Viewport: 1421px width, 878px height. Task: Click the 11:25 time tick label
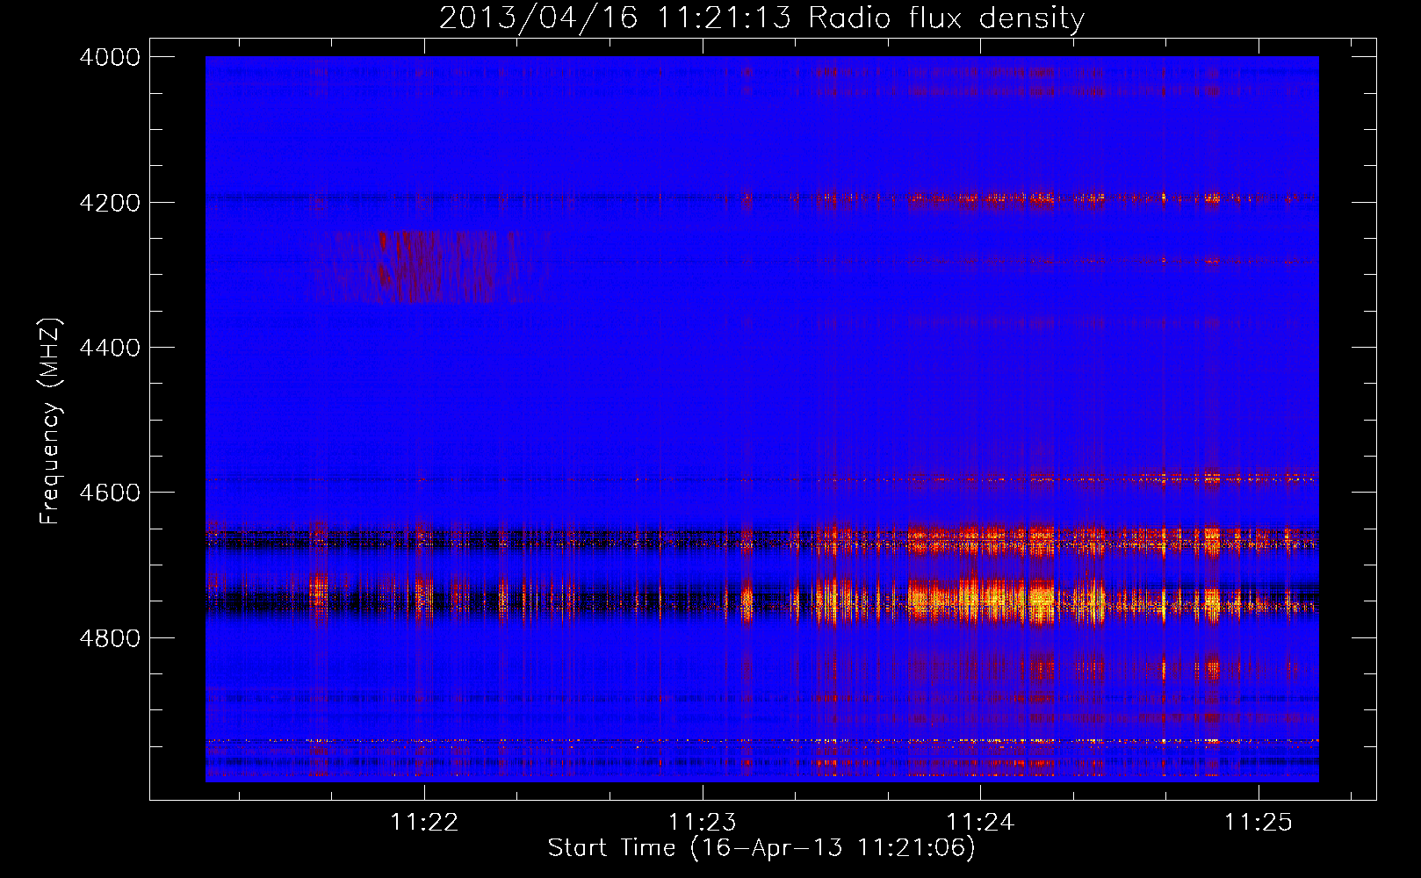click(1259, 823)
